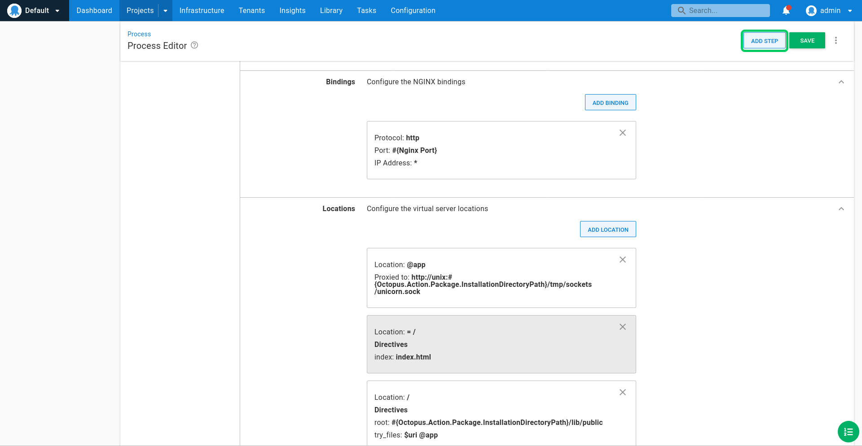This screenshot has height=446, width=862.
Task: Click the green task list floating icon
Action: tap(848, 432)
